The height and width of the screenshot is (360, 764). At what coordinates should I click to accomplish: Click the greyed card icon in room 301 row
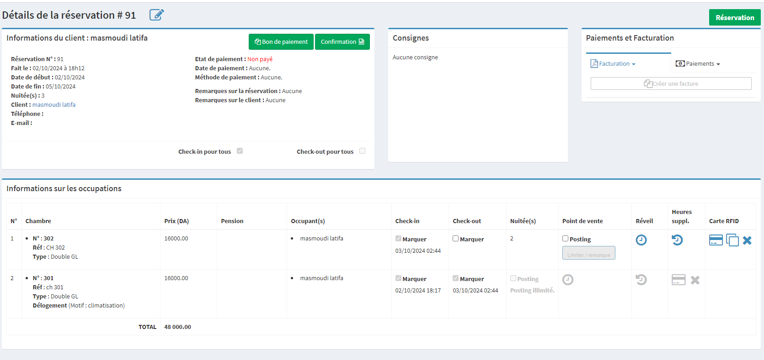pyautogui.click(x=679, y=280)
